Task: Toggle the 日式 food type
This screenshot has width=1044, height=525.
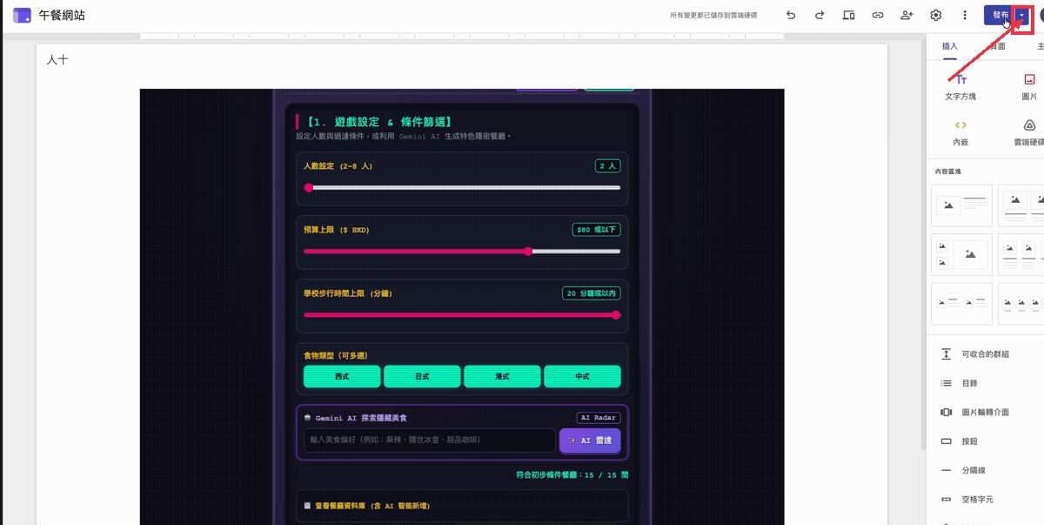Action: point(422,376)
